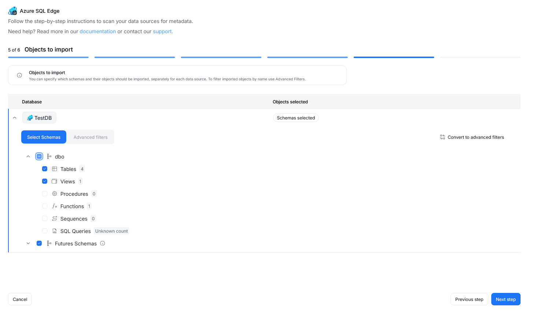Collapse the dbo schema tree node

[x=28, y=157]
